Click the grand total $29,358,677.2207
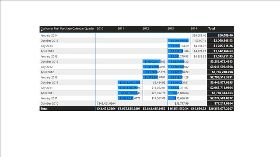The width and height of the screenshot is (280, 157). [x=220, y=109]
